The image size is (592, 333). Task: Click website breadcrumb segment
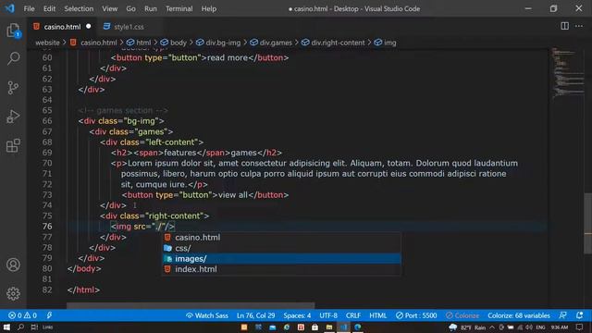click(x=47, y=43)
